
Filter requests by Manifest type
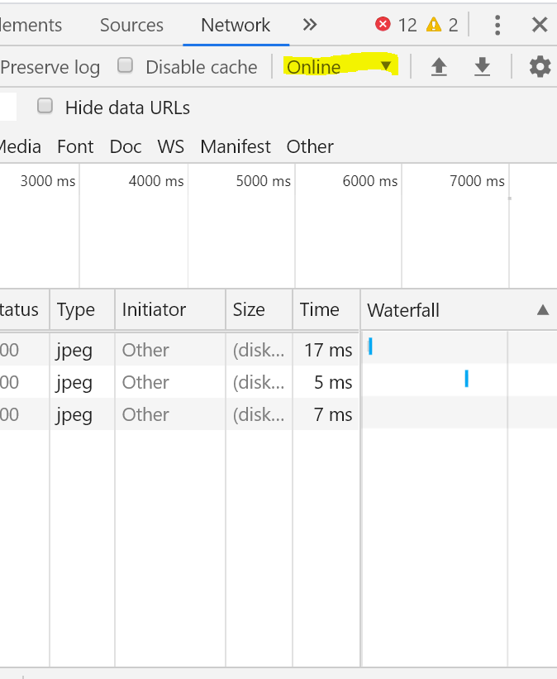(236, 146)
